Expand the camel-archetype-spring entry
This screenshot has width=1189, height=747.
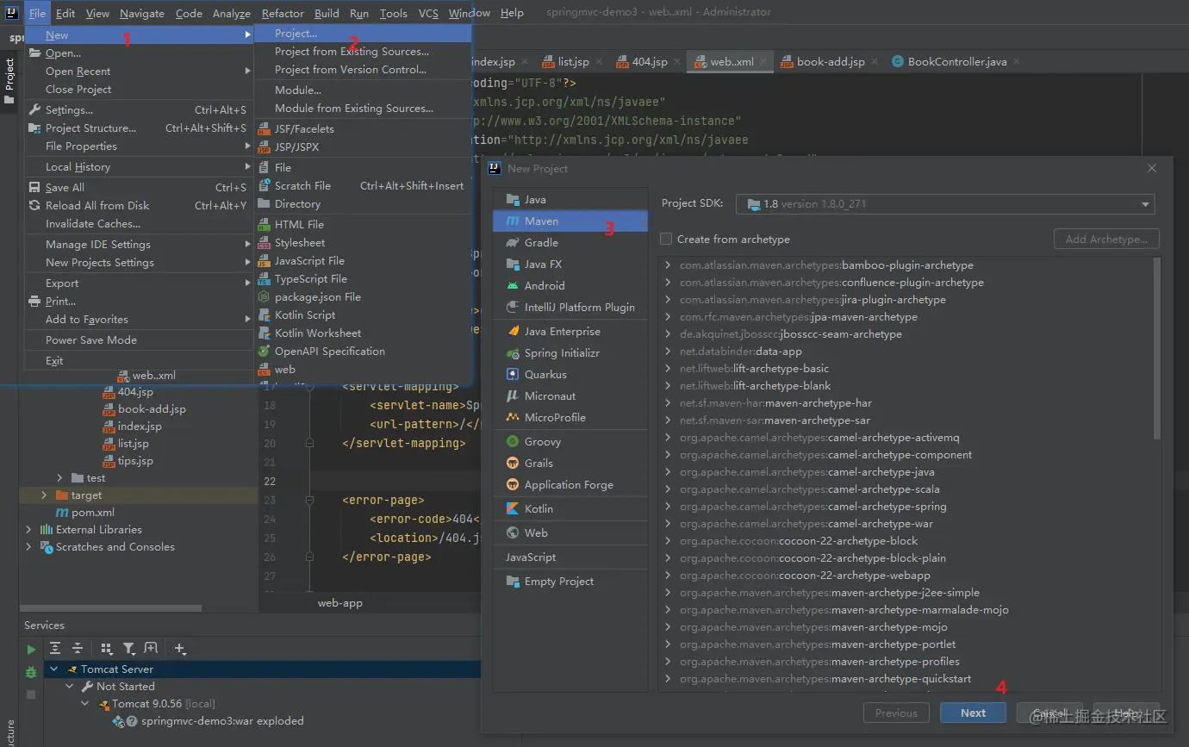668,507
